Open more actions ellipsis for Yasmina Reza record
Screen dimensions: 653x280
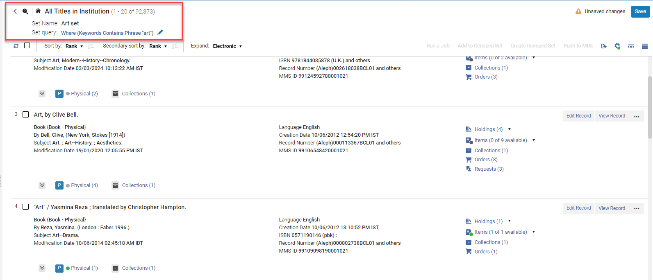pos(637,208)
